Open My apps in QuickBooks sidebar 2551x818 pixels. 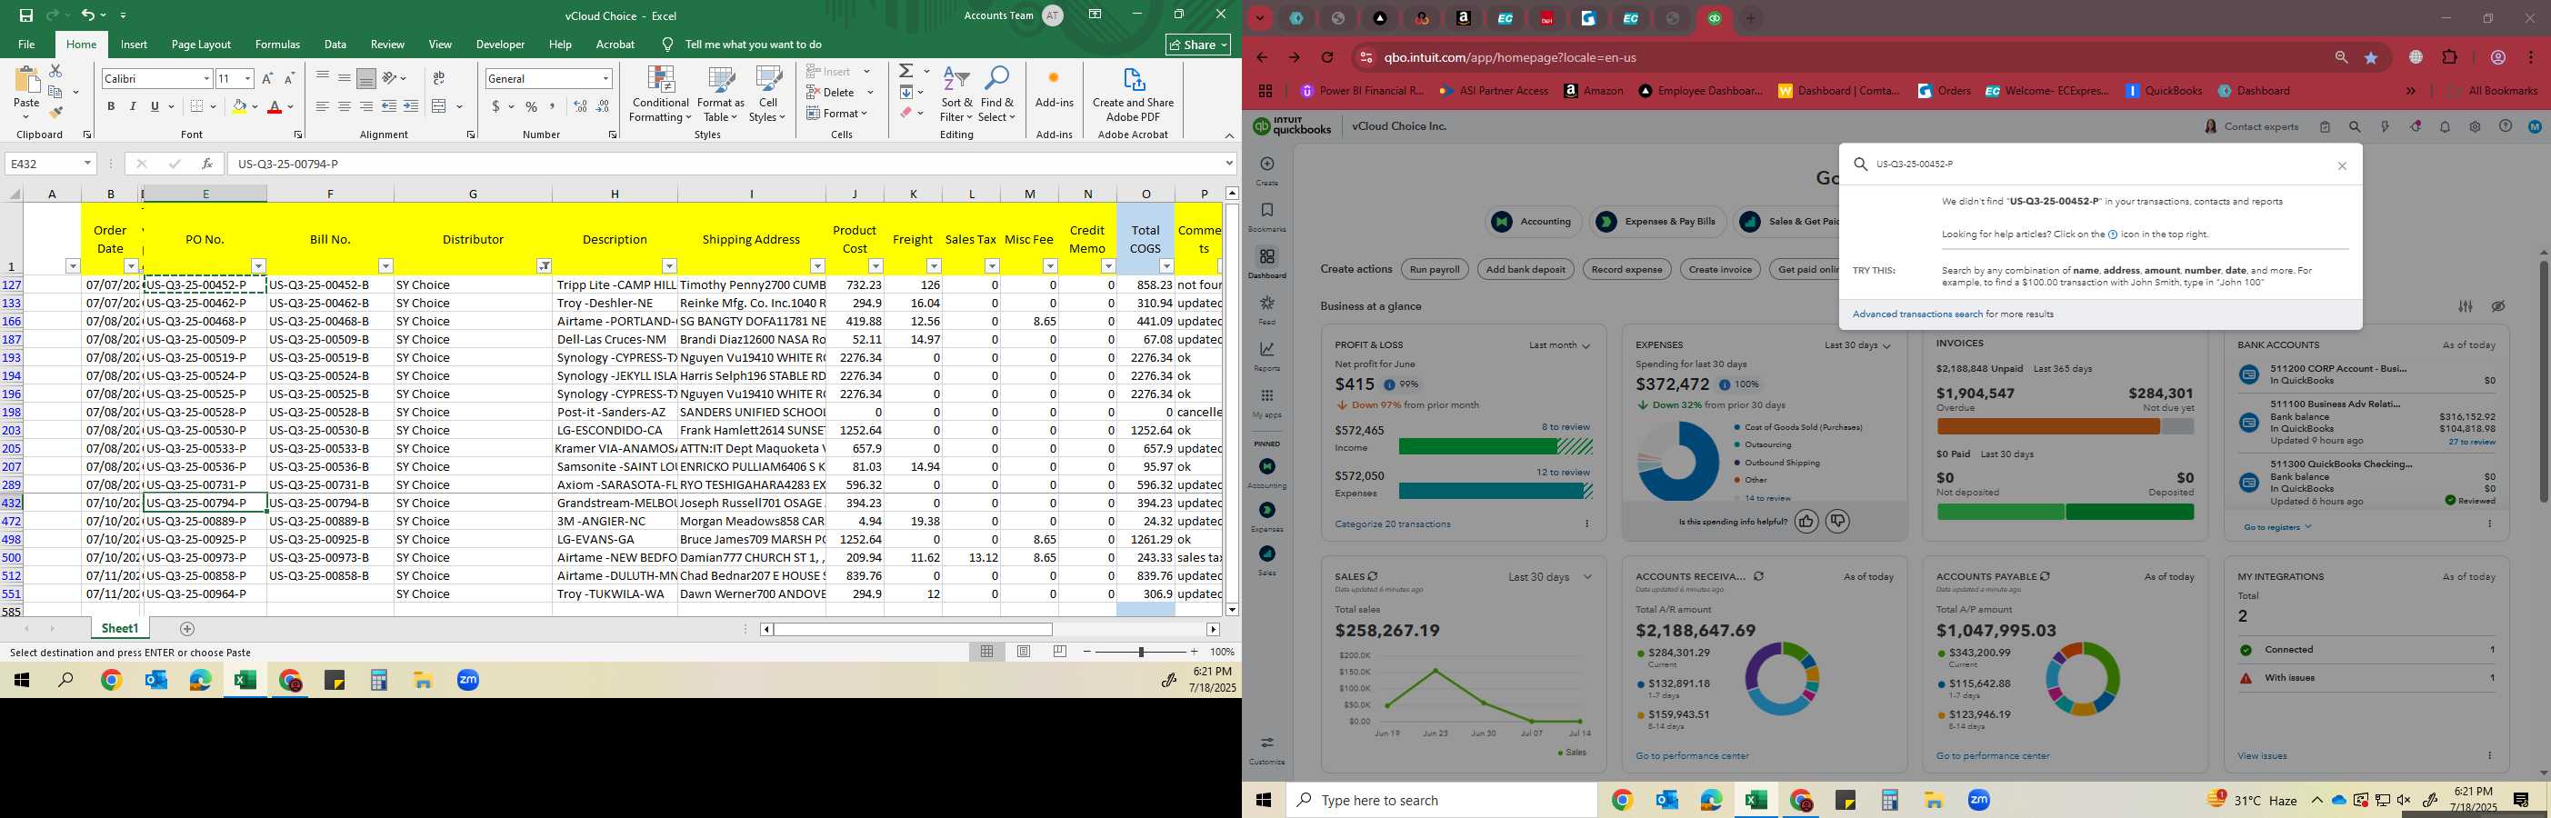tap(1266, 402)
